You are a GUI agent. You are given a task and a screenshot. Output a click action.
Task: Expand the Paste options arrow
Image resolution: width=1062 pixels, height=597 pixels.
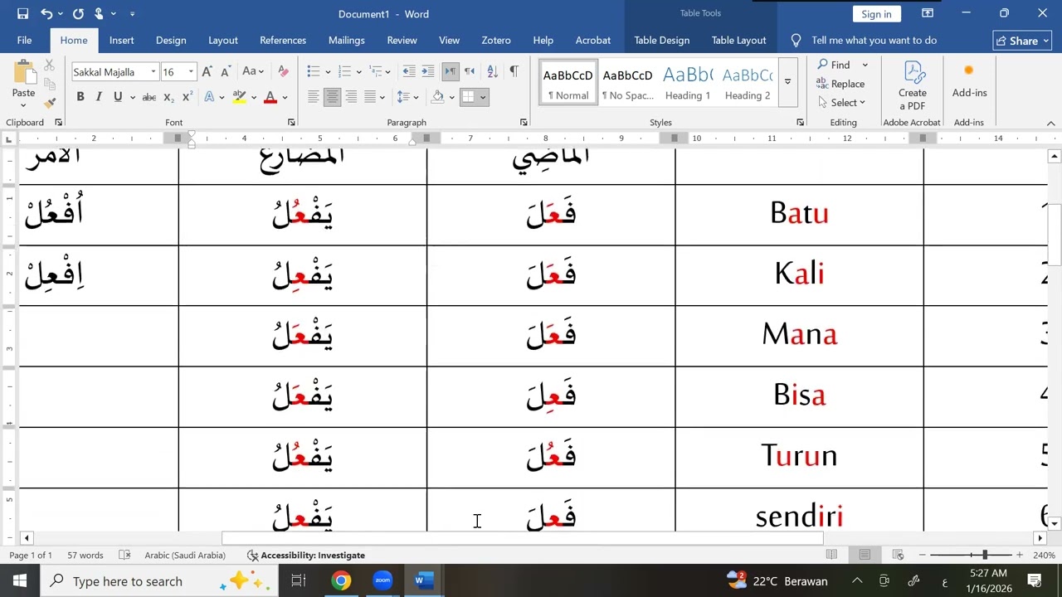24,105
